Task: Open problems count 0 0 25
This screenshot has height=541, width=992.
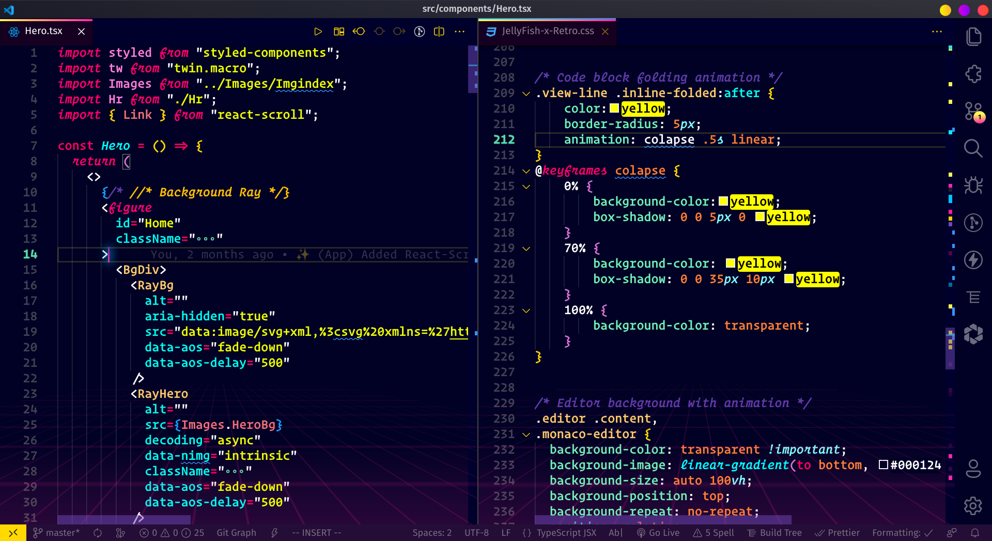Action: (172, 533)
